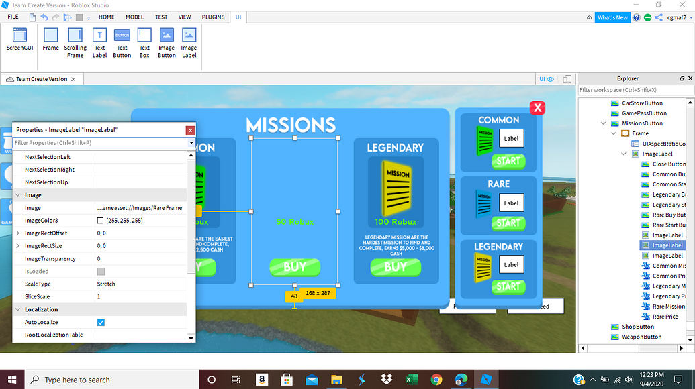Undo the last action

point(44,17)
